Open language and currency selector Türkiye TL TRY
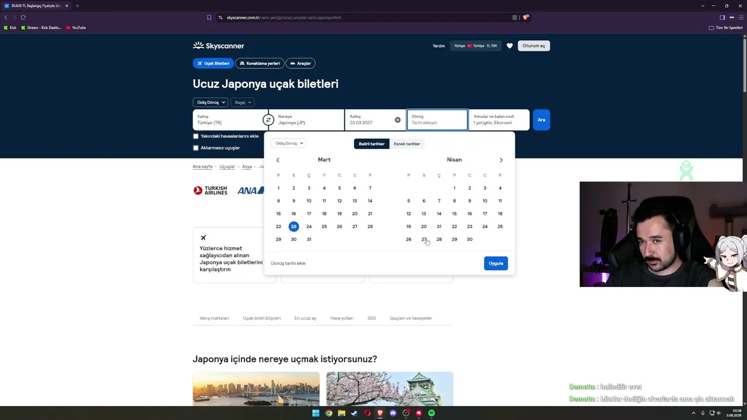The width and height of the screenshot is (747, 420). pyautogui.click(x=476, y=45)
